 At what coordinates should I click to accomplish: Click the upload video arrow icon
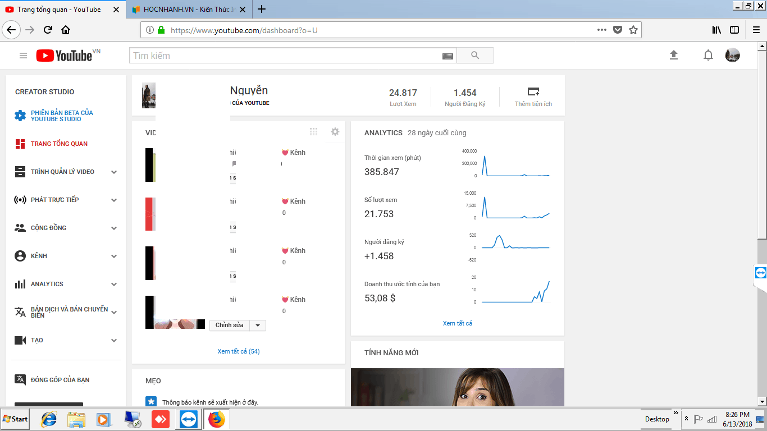(674, 55)
